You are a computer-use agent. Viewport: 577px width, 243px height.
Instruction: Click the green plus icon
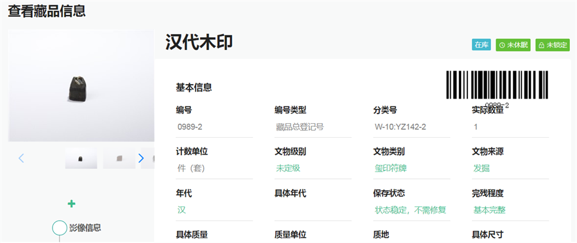coord(72,204)
